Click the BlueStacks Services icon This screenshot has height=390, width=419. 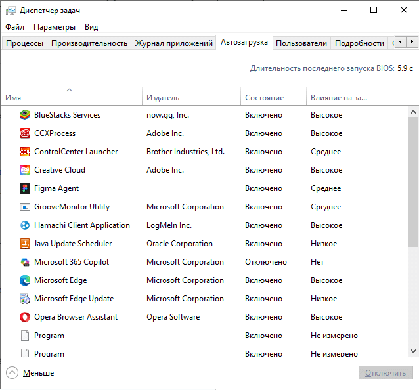pyautogui.click(x=25, y=115)
